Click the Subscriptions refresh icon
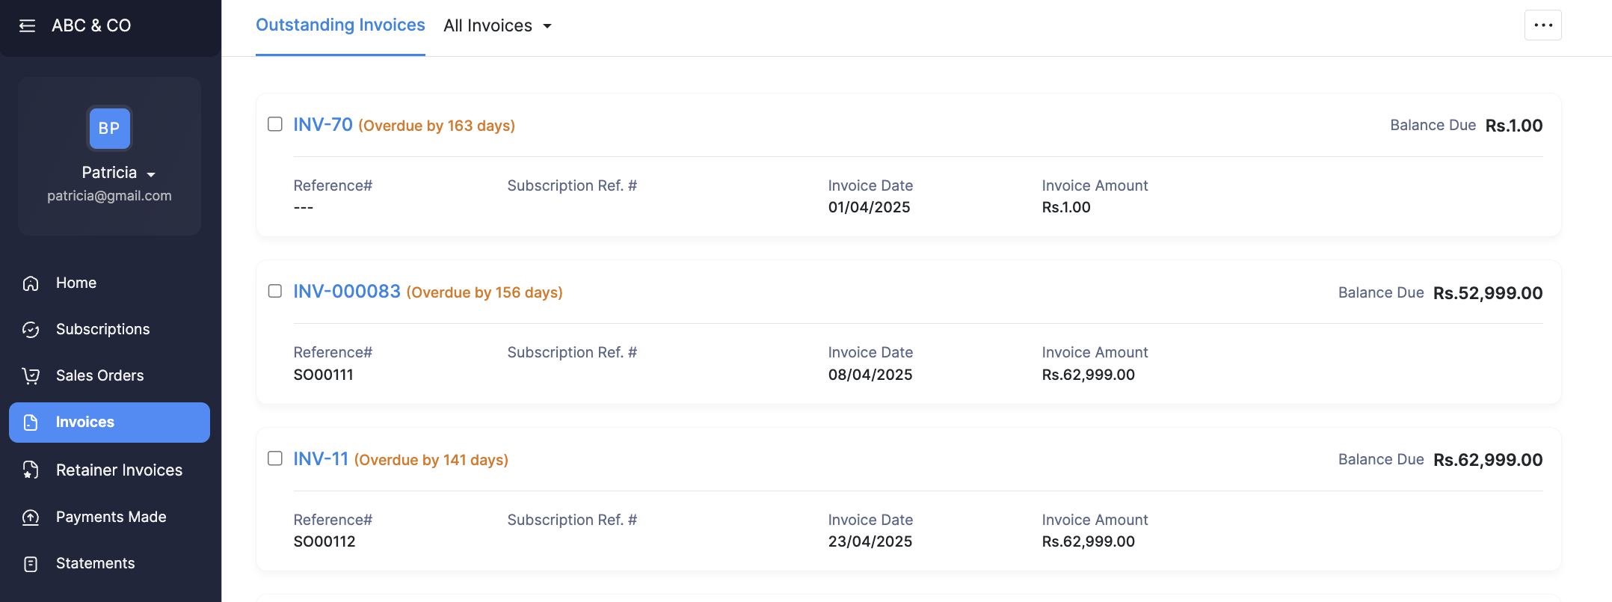This screenshot has width=1612, height=602. [31, 330]
